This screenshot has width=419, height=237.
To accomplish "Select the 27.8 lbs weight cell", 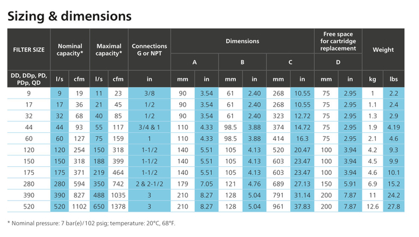I will 394,207.
